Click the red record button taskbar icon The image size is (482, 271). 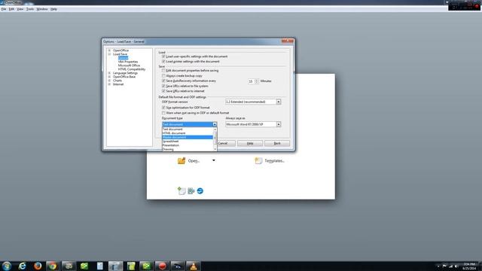click(x=162, y=266)
